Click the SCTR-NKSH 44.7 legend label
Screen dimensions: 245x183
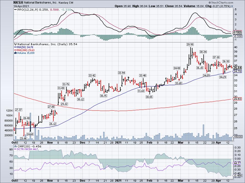(x=27, y=149)
